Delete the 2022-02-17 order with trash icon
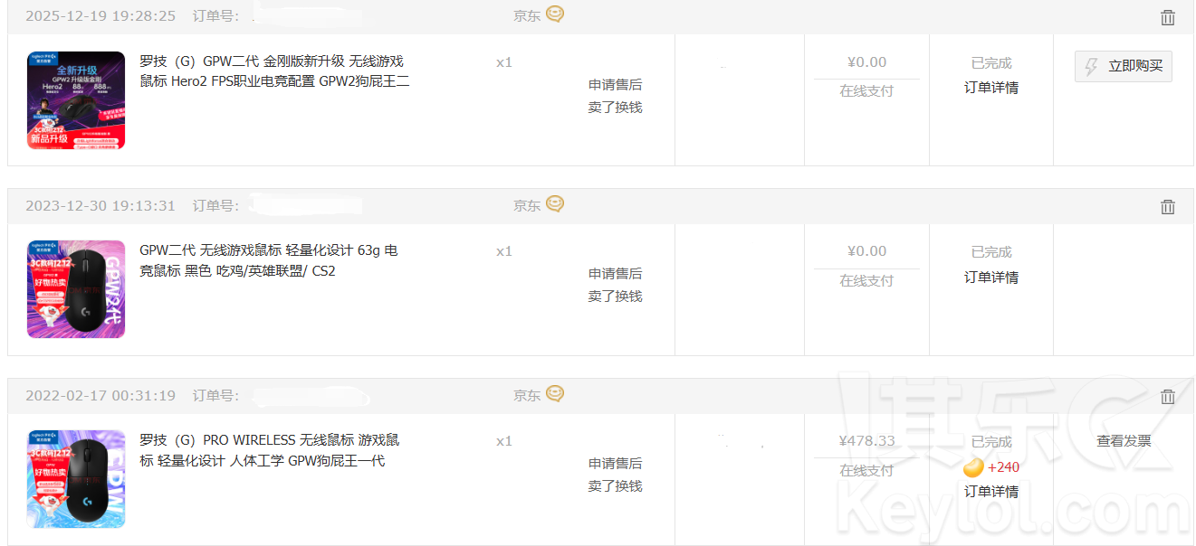 (x=1168, y=397)
